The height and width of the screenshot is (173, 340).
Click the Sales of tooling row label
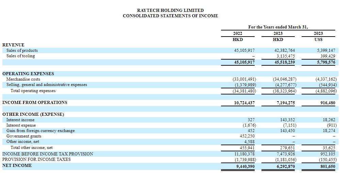click(21, 56)
